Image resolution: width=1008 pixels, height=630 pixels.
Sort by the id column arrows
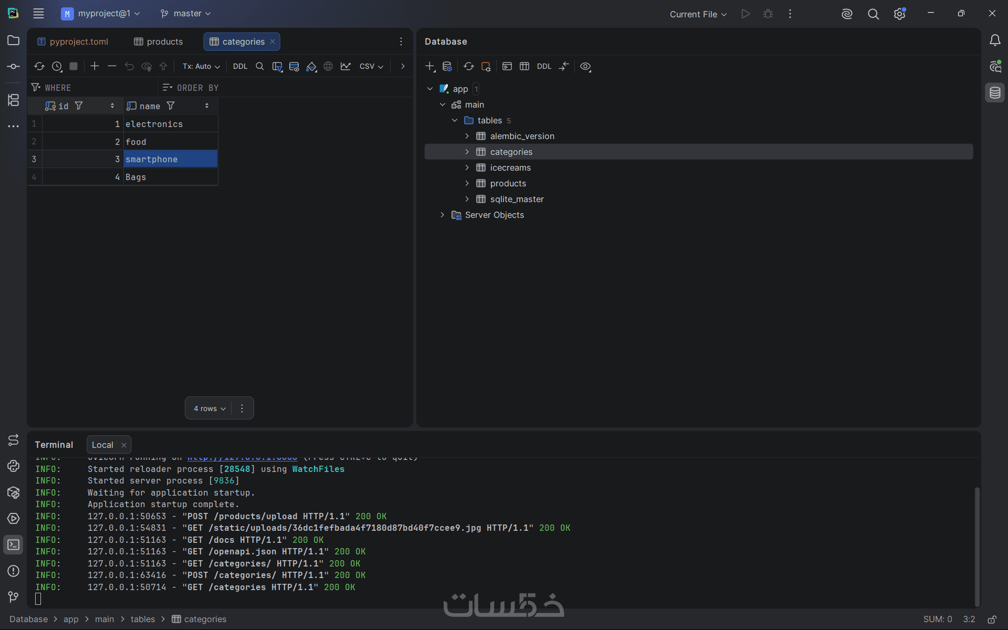tap(112, 106)
